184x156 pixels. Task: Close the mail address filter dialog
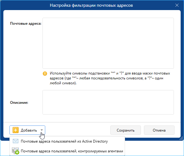[x=177, y=5]
